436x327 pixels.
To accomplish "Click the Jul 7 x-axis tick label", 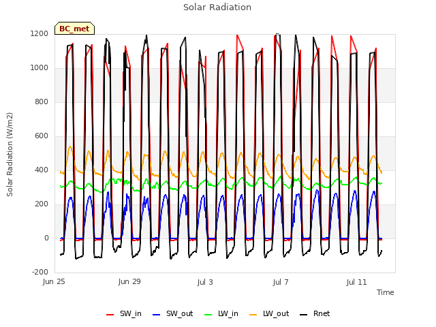I will 281,282.
